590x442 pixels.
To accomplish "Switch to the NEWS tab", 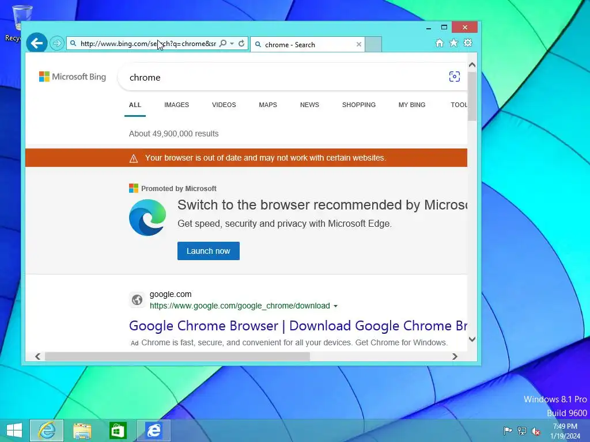I will 309,105.
